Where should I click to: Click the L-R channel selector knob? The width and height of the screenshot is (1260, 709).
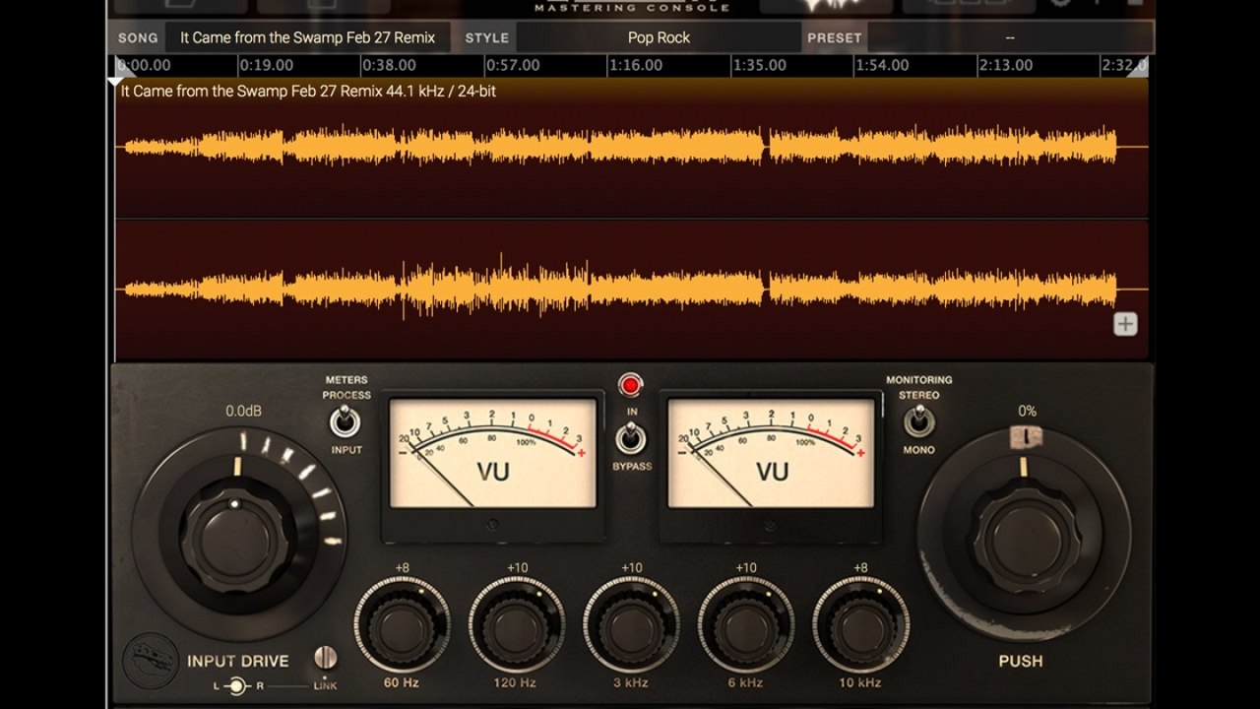click(x=235, y=685)
